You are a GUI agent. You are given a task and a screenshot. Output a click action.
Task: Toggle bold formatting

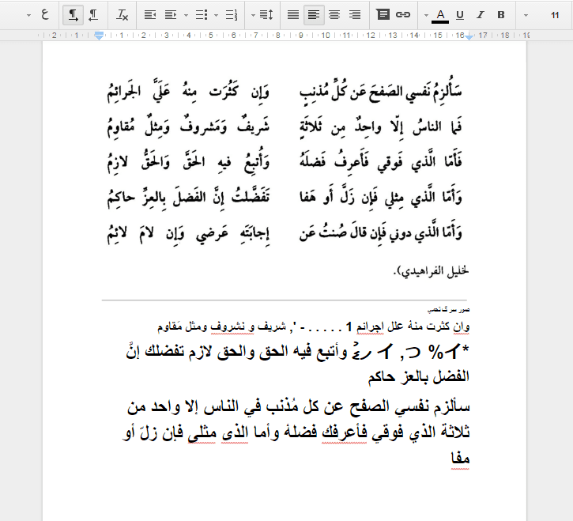500,15
